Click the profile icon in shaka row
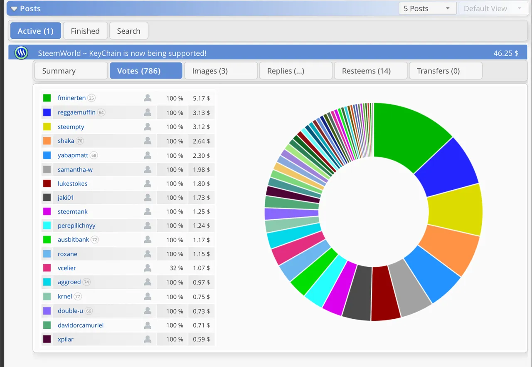 (x=148, y=141)
